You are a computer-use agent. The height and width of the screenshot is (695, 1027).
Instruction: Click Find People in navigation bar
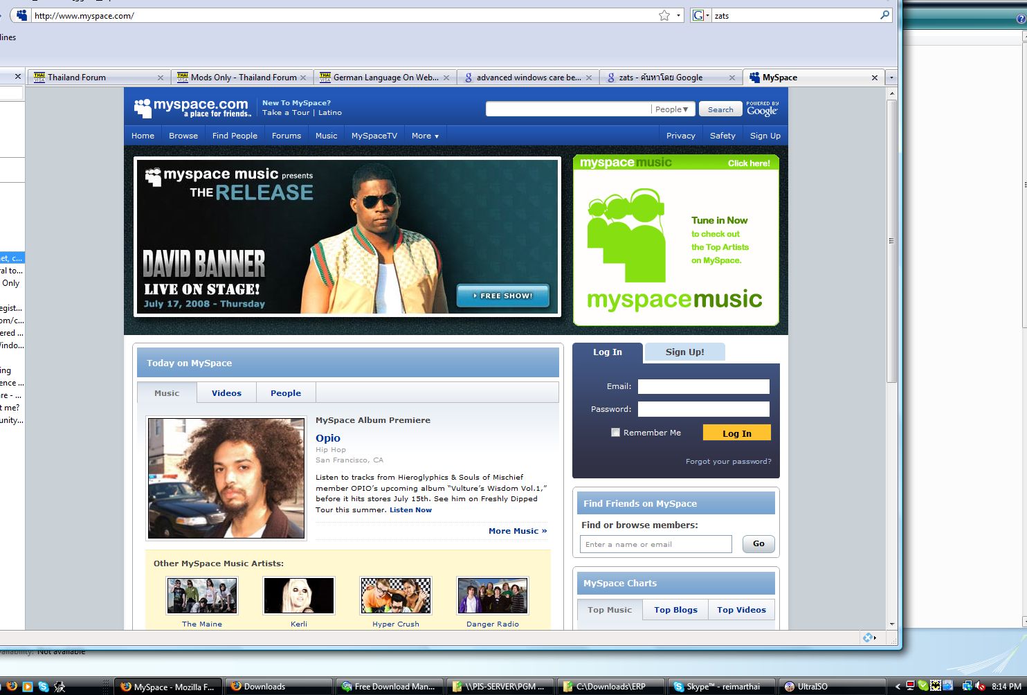[x=235, y=136]
